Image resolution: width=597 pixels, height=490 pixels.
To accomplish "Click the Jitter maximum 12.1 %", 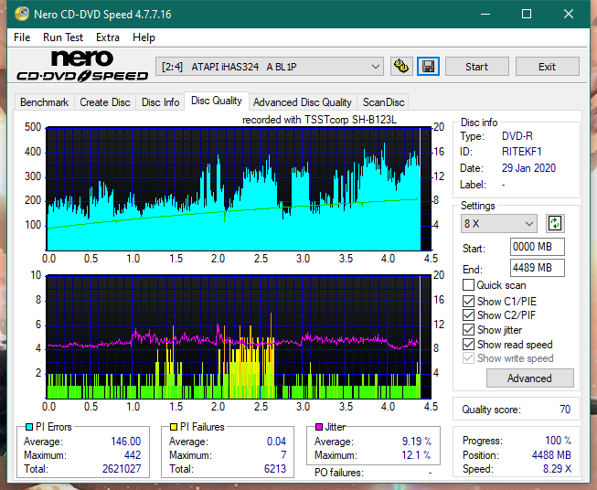I will click(x=417, y=455).
